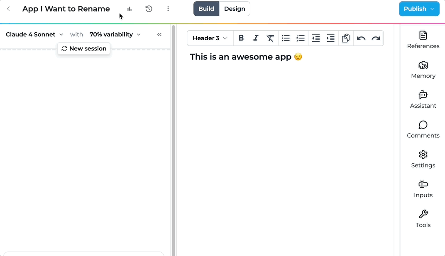The height and width of the screenshot is (256, 445).
Task: Click the app title 'App I Want to Rename'
Action: point(66,9)
